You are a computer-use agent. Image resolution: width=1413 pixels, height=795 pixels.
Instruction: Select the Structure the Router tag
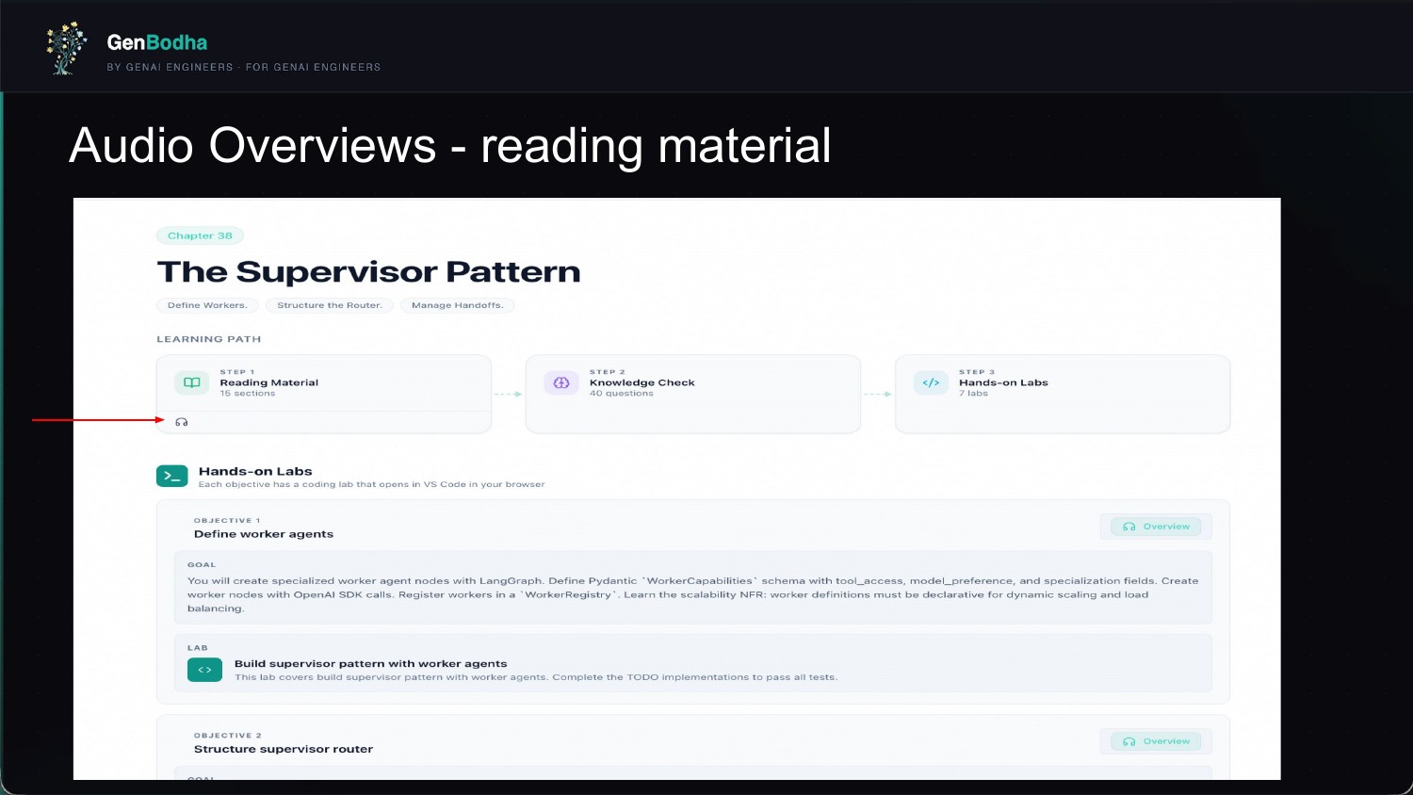[329, 305]
